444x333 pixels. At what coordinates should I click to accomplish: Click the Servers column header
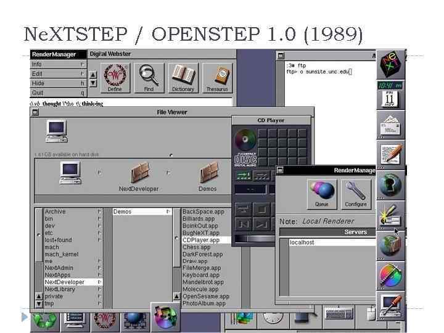tap(328, 232)
